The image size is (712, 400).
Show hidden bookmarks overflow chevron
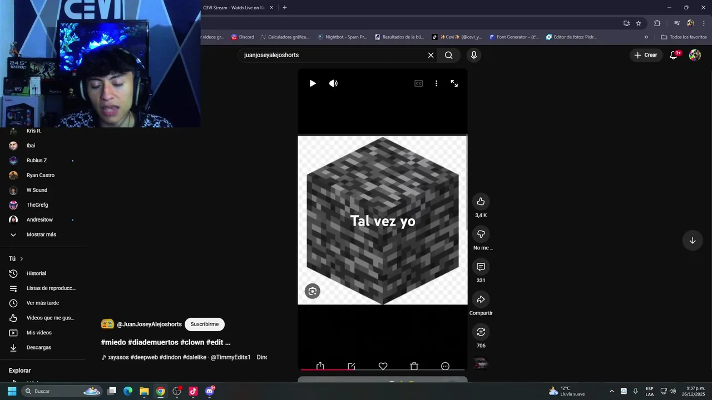pyautogui.click(x=646, y=37)
